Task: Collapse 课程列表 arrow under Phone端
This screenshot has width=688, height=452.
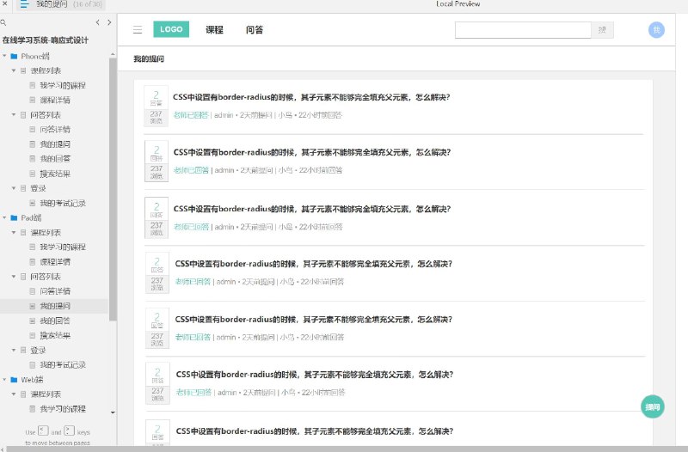Action: click(x=14, y=70)
